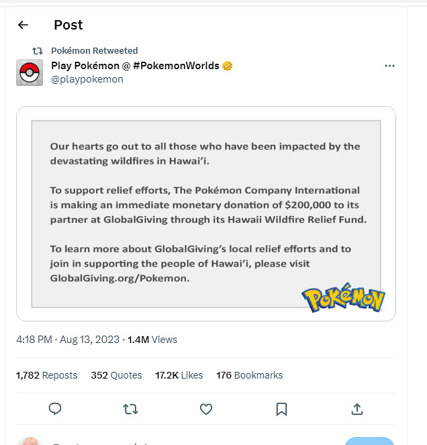Viewport: 427px width, 445px height.
Task: View the 1,782 Reposts list
Action: (47, 375)
